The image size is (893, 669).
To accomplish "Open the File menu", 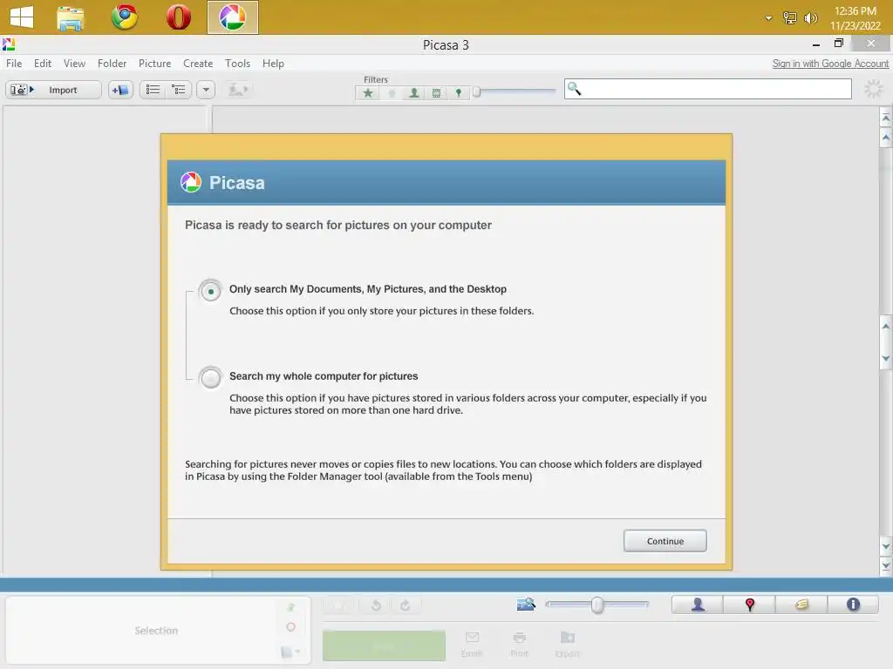I will coord(14,63).
